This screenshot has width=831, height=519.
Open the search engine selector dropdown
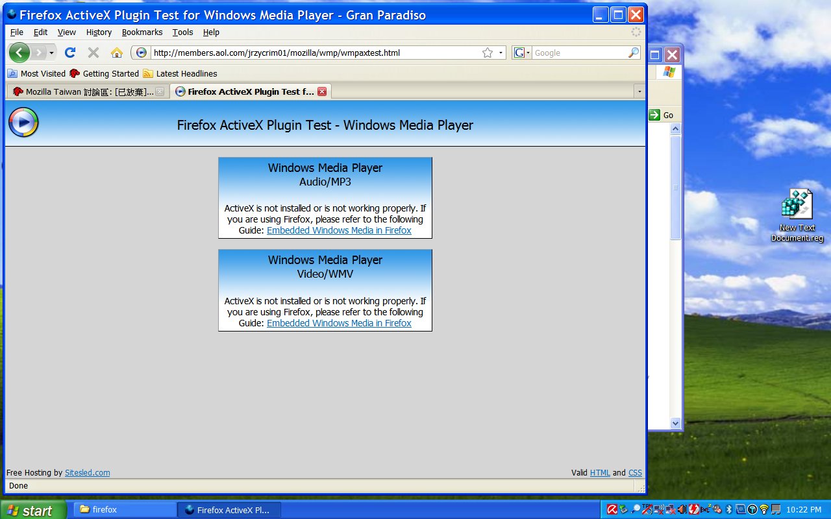pos(522,53)
